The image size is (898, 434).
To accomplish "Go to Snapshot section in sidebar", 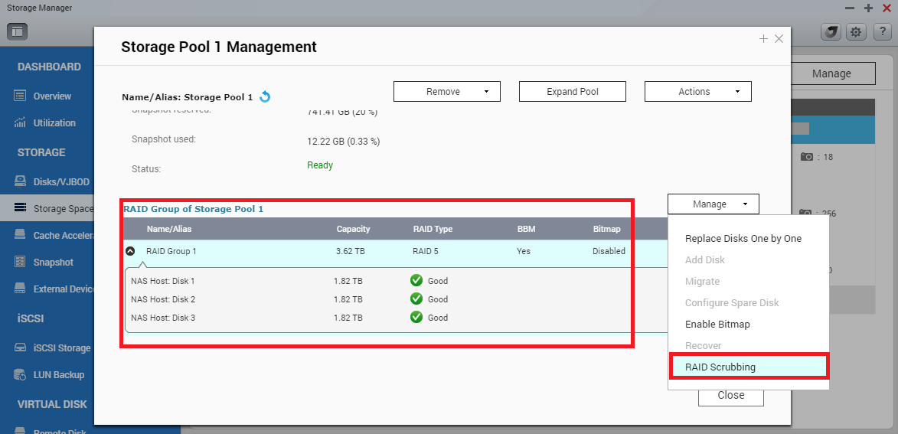I will coord(54,263).
